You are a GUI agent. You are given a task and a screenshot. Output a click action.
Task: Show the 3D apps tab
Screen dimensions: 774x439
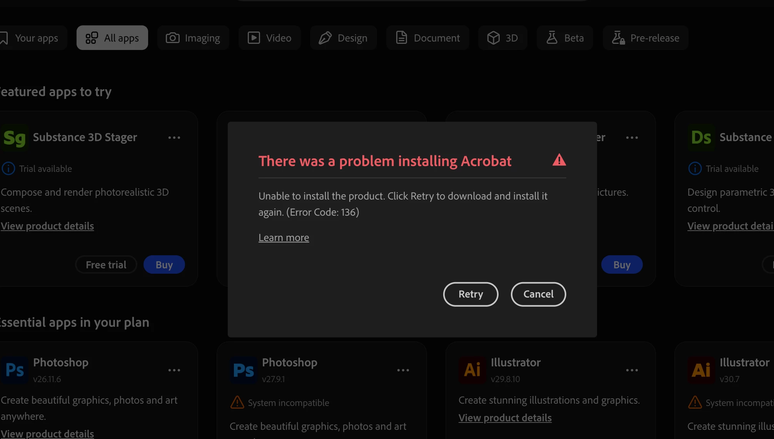(503, 38)
